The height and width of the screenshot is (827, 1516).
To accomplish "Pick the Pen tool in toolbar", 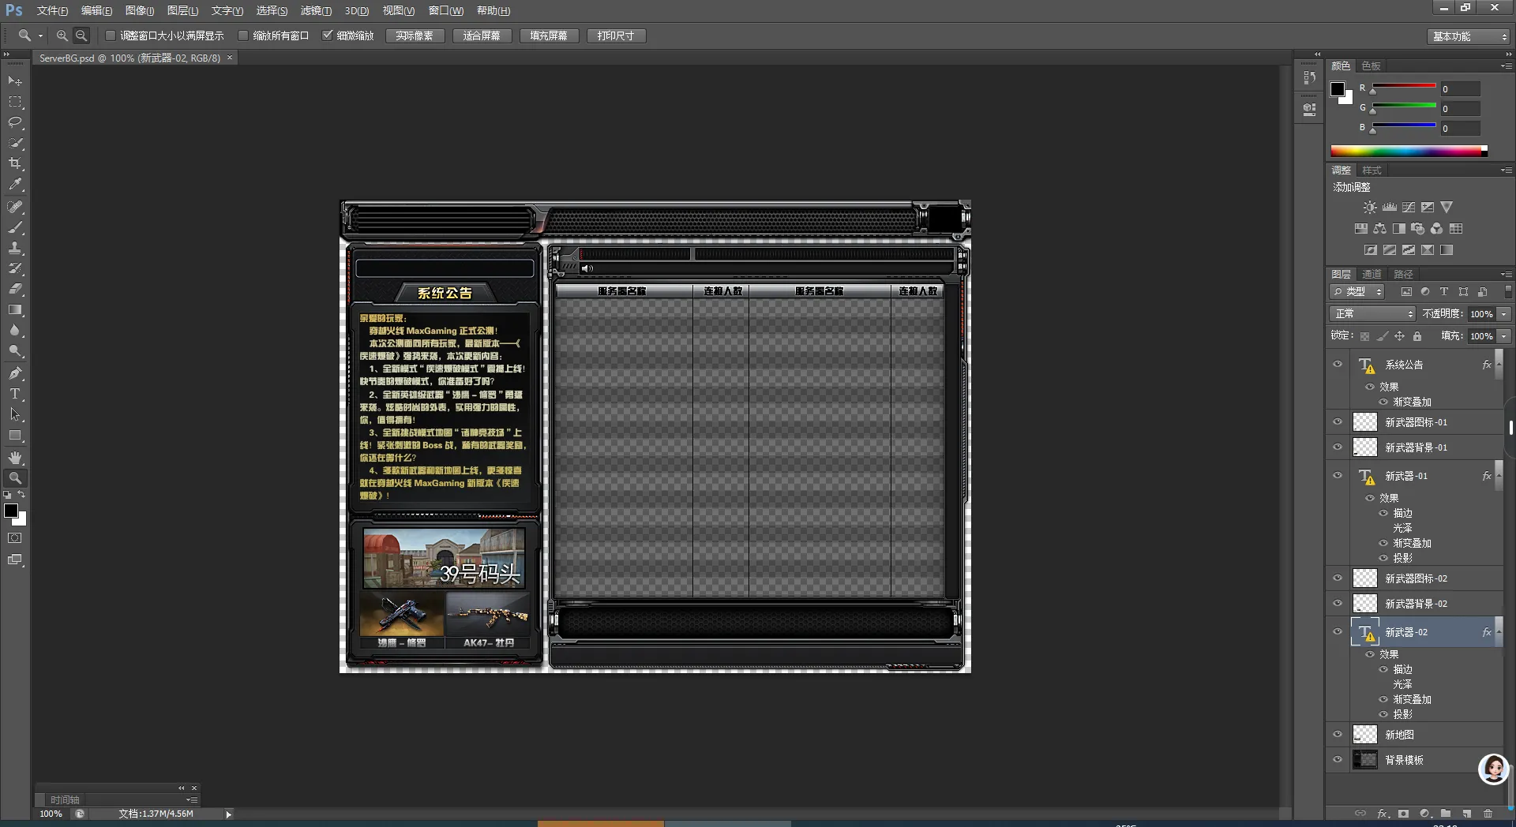I will pos(15,373).
